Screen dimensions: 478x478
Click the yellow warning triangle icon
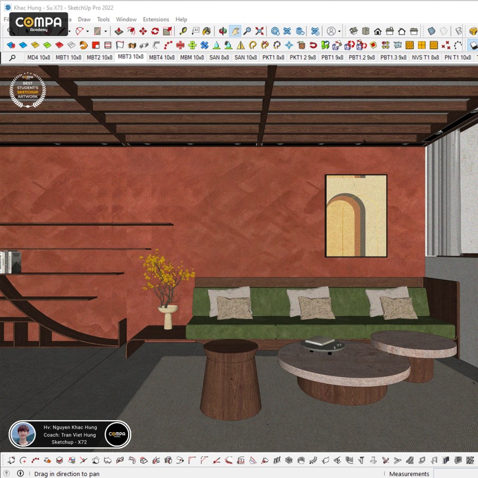click(x=241, y=46)
